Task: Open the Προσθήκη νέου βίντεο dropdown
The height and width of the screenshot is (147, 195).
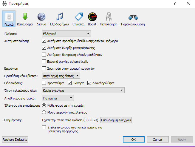Action: tap(61, 76)
